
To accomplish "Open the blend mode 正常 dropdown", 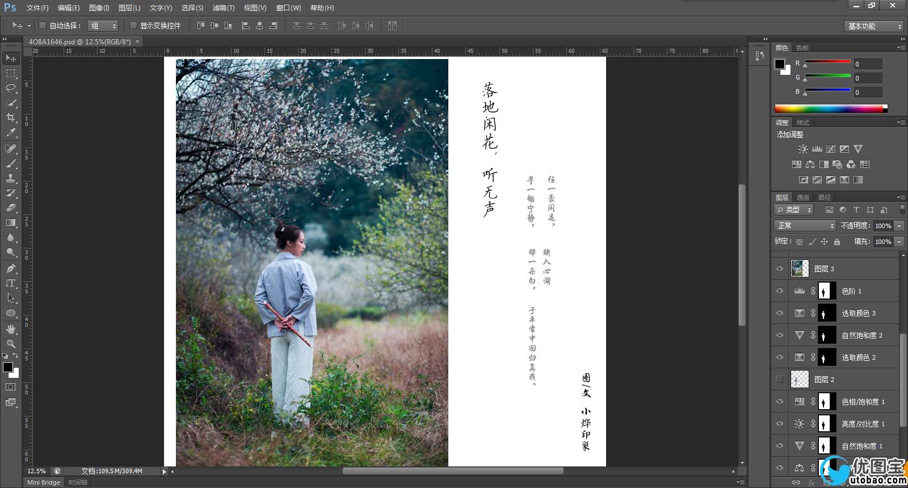I will click(805, 226).
